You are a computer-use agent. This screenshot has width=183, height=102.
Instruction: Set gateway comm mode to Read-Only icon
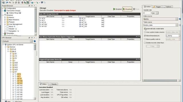click(x=25, y=3)
